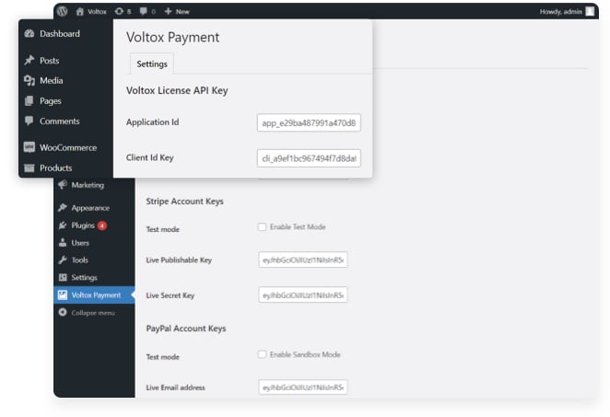This screenshot has width=610, height=417.
Task: Click the Products archive icon
Action: tap(29, 168)
